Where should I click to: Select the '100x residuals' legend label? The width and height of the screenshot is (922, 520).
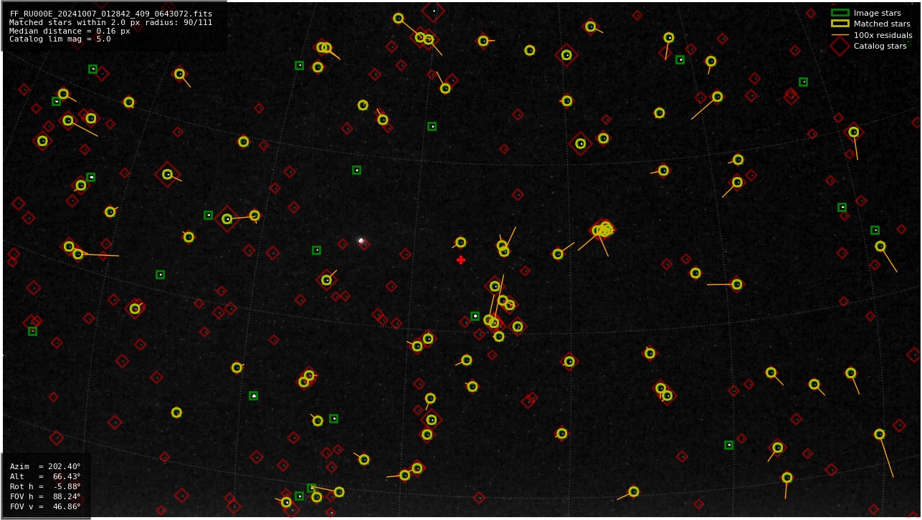click(883, 35)
